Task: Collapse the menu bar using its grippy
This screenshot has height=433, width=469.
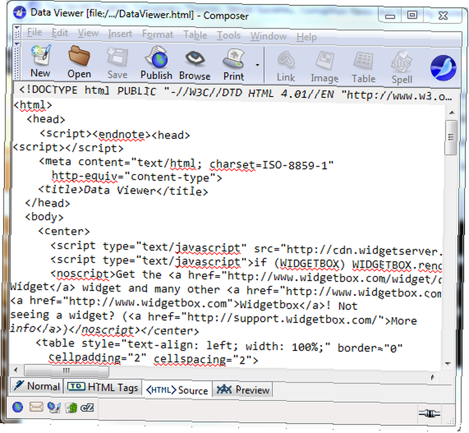Action: (17, 32)
